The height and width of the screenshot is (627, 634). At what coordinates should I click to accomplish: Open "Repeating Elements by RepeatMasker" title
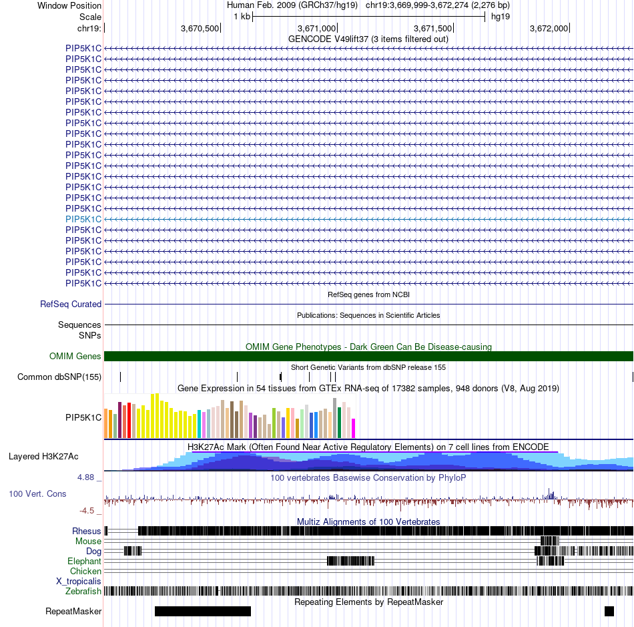click(368, 602)
